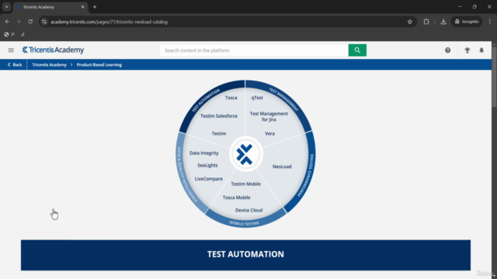
Task: Select Data Integrity in the wheel
Action: (203, 153)
